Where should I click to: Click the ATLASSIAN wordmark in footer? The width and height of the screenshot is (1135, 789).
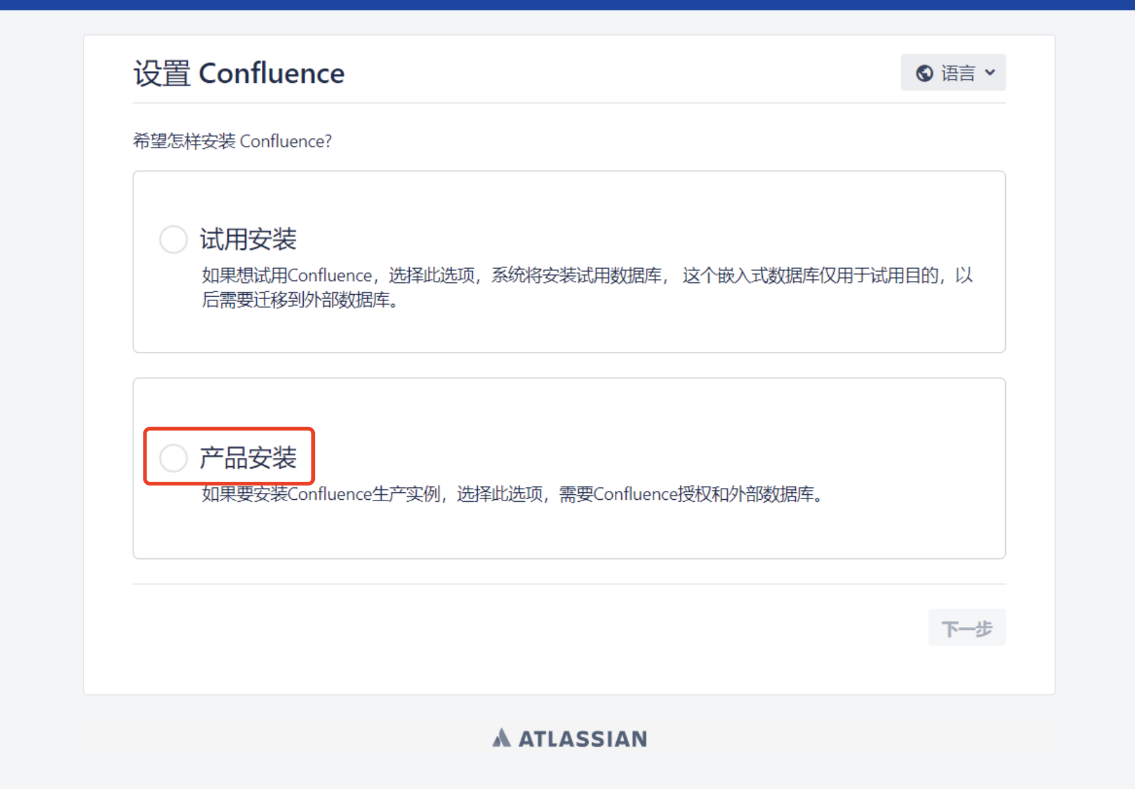point(583,739)
